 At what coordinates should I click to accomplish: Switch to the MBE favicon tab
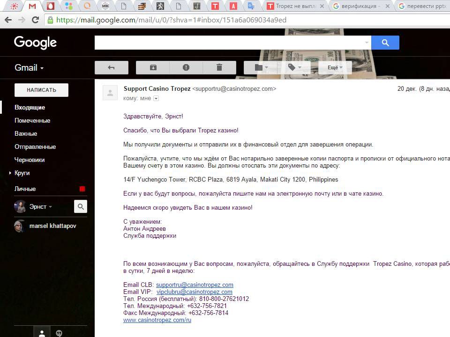(105, 6)
